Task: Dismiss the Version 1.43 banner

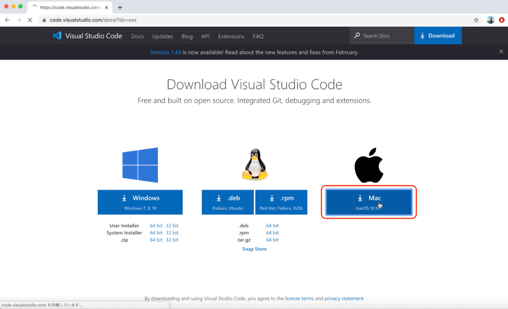Action: [501, 52]
